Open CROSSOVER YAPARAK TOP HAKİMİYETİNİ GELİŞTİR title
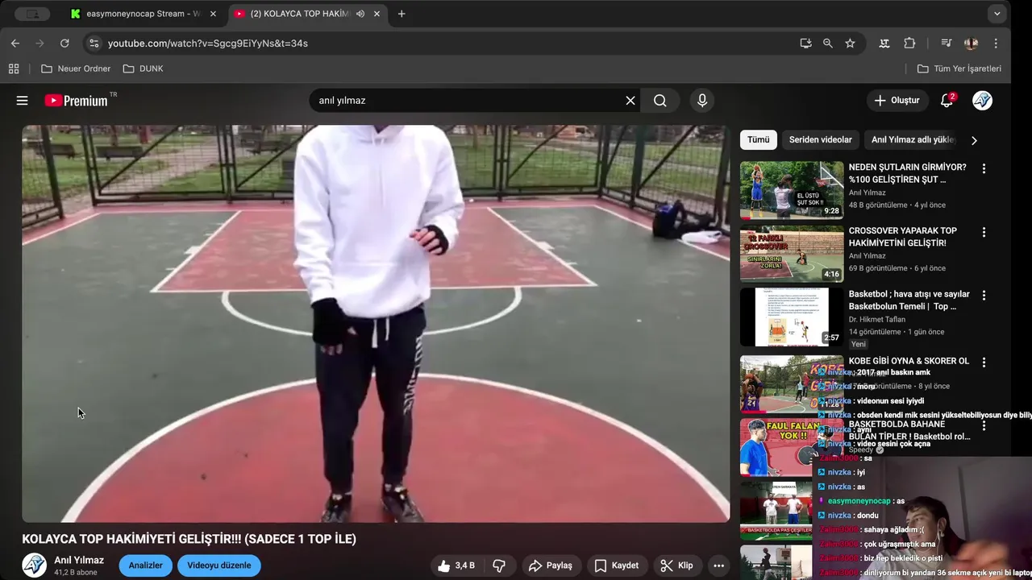This screenshot has height=580, width=1032. click(x=903, y=237)
